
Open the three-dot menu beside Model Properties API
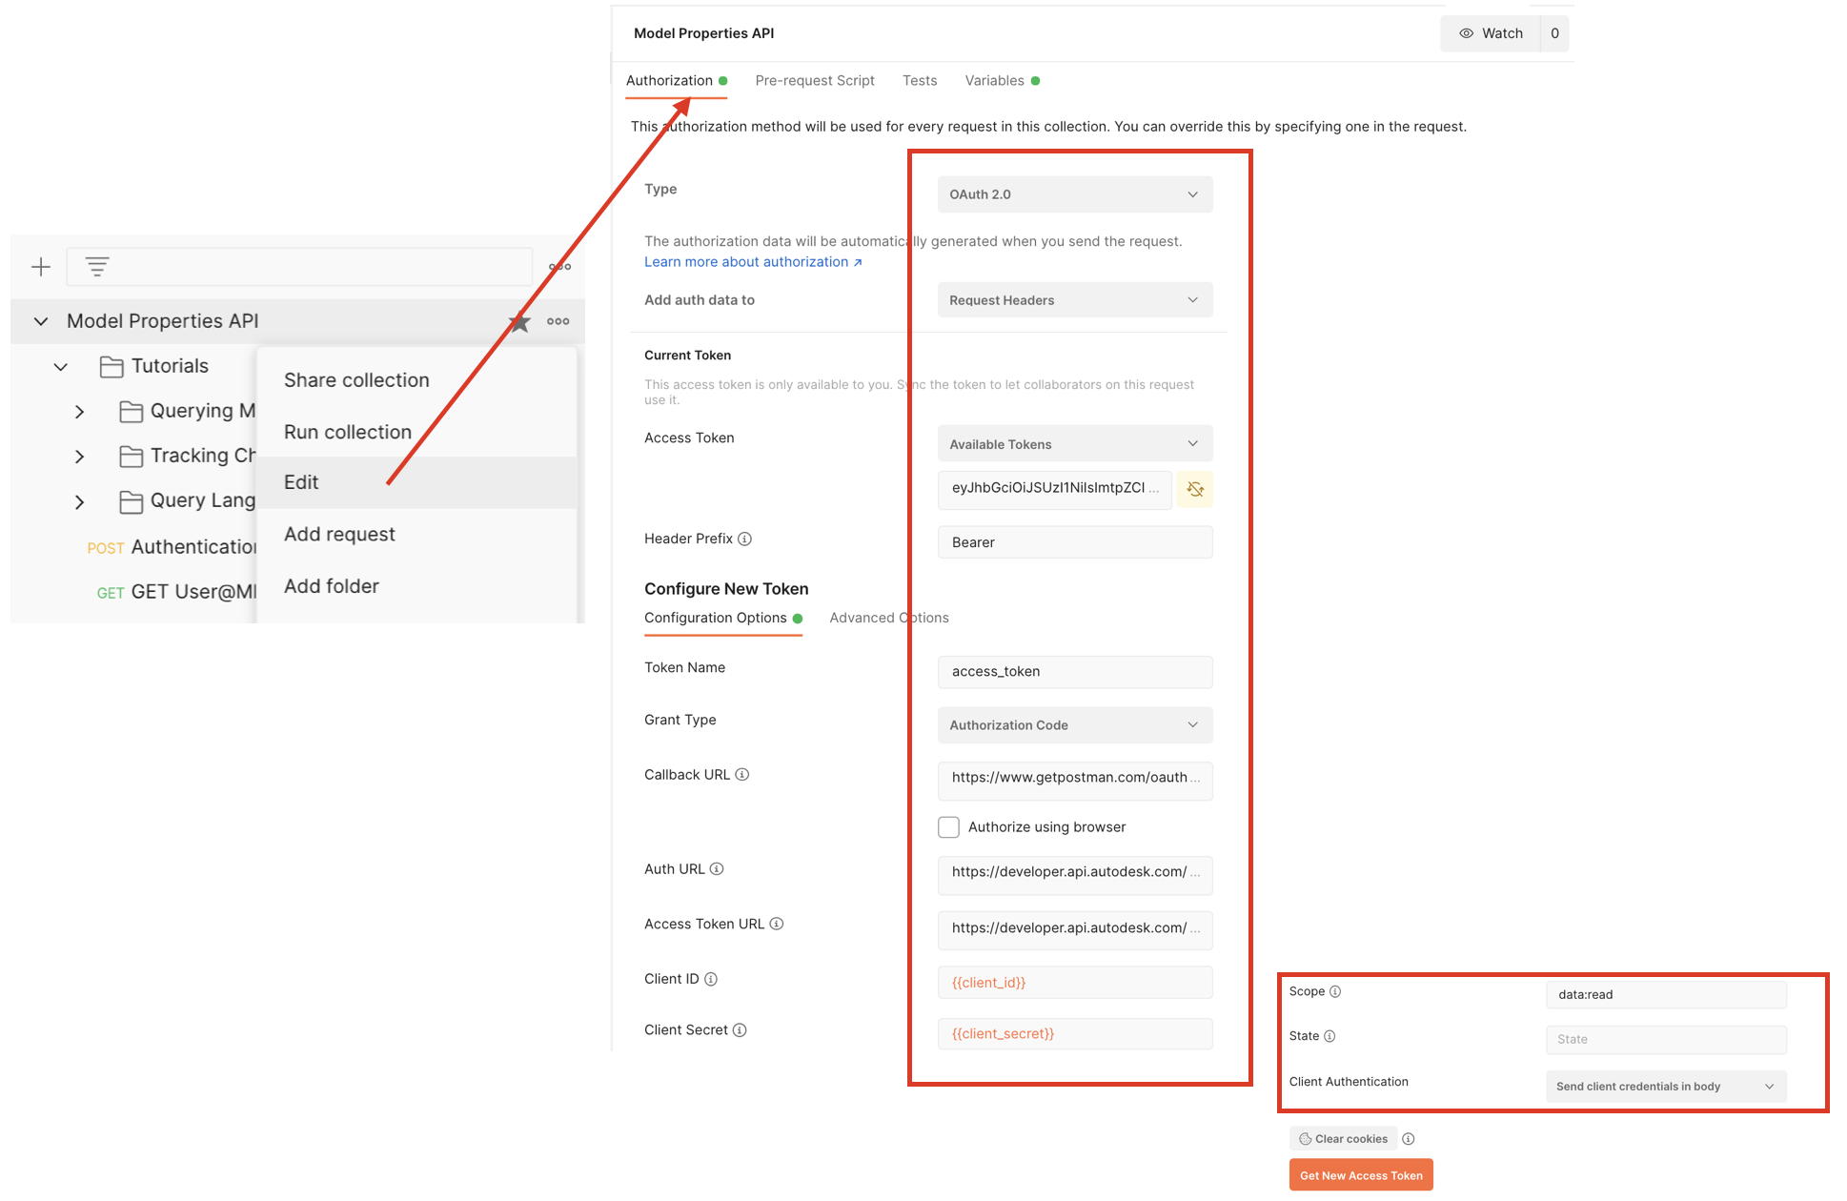click(558, 322)
